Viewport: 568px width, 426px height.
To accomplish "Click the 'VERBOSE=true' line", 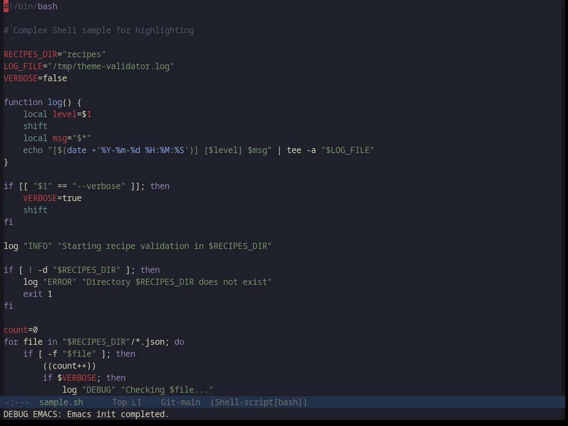I will (x=52, y=198).
